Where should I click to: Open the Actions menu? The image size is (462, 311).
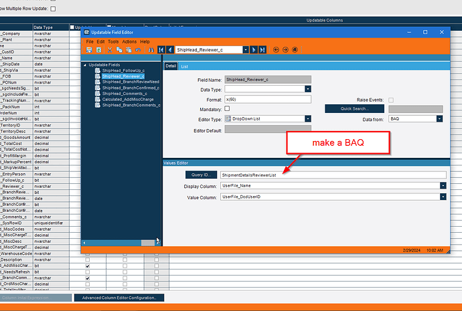point(129,41)
